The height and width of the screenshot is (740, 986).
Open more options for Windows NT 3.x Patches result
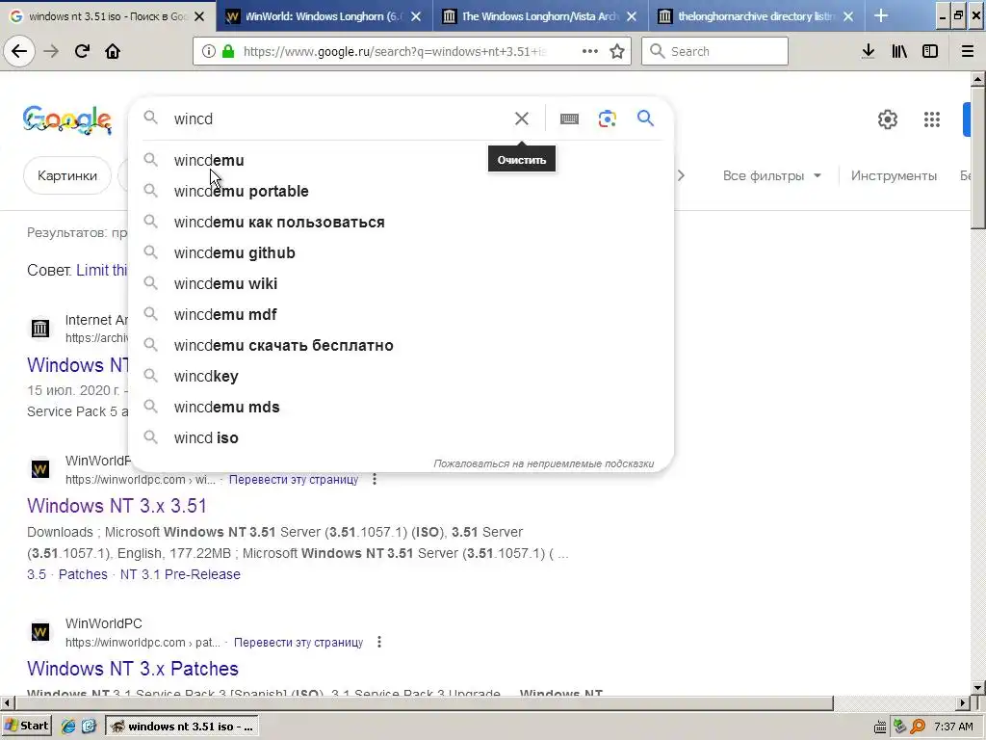click(379, 642)
